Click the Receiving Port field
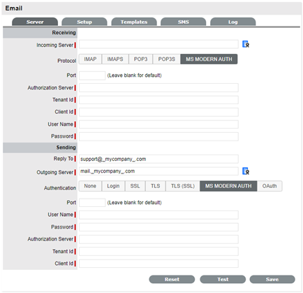The width and height of the screenshot is (303, 293). pyautogui.click(x=92, y=76)
